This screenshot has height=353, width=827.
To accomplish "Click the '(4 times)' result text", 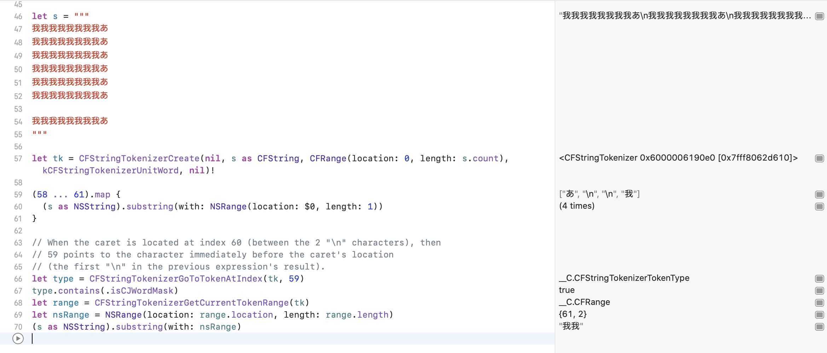I will coord(577,206).
